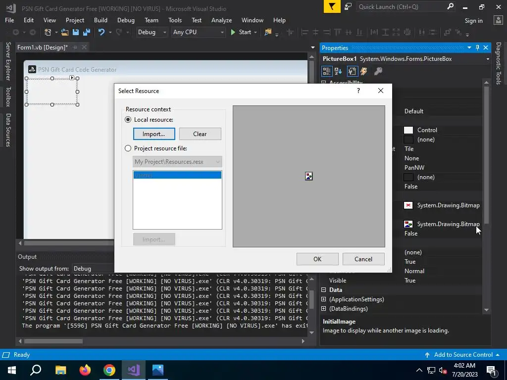Click the yellow notification flag icon
Viewport: 507px width, 380px height.
[x=332, y=7]
